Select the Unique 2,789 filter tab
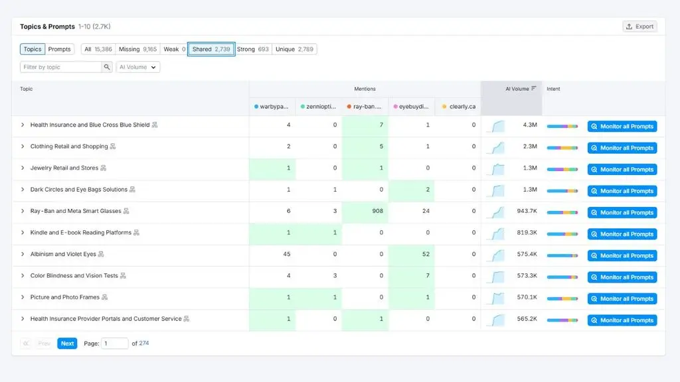The image size is (680, 382). pos(294,49)
